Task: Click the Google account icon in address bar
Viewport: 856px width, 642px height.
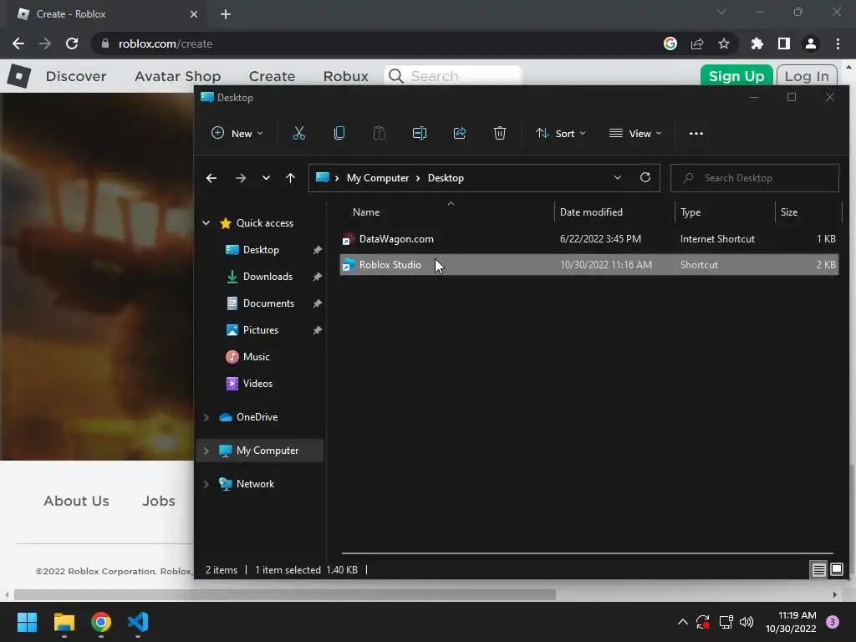Action: coord(670,43)
